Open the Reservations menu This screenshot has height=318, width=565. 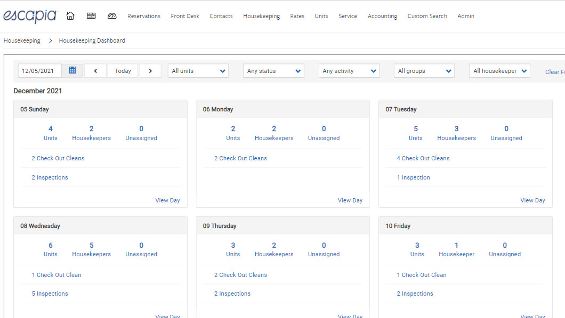(x=144, y=16)
